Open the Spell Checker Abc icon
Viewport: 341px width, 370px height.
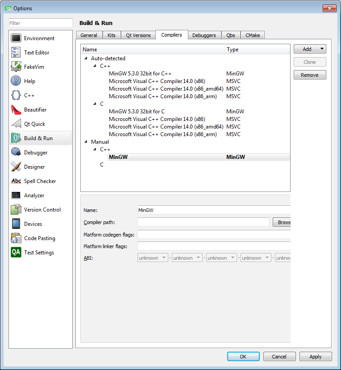pyautogui.click(x=16, y=181)
